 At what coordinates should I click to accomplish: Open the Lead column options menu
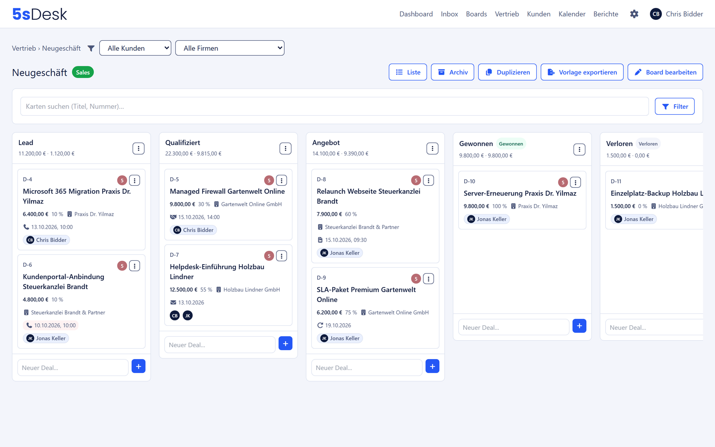pyautogui.click(x=139, y=149)
